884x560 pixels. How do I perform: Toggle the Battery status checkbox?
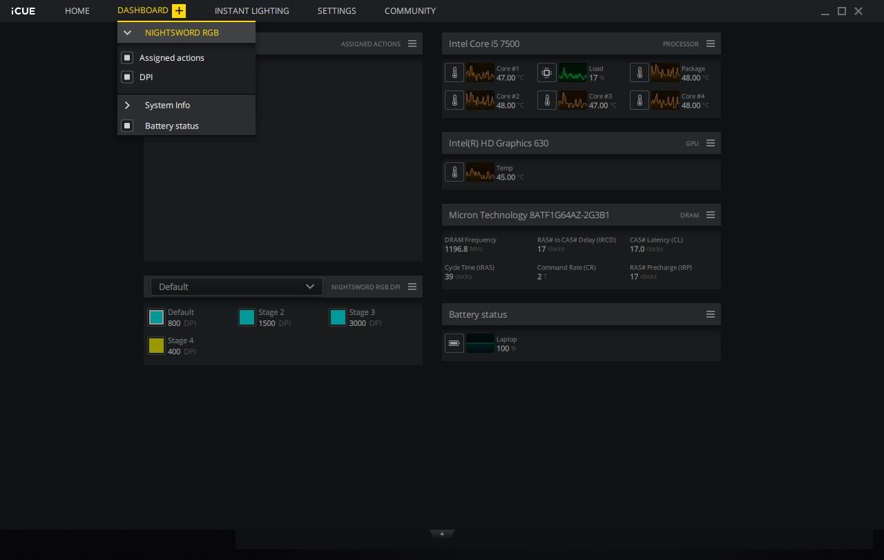click(127, 126)
